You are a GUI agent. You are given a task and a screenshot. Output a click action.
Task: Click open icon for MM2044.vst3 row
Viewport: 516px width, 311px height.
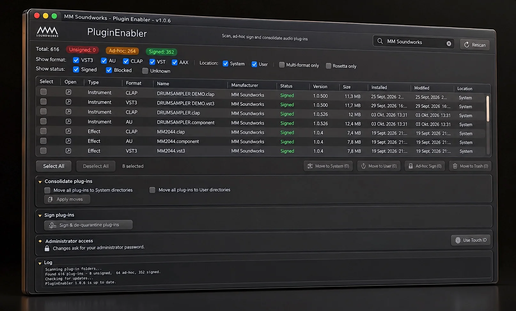pos(68,151)
